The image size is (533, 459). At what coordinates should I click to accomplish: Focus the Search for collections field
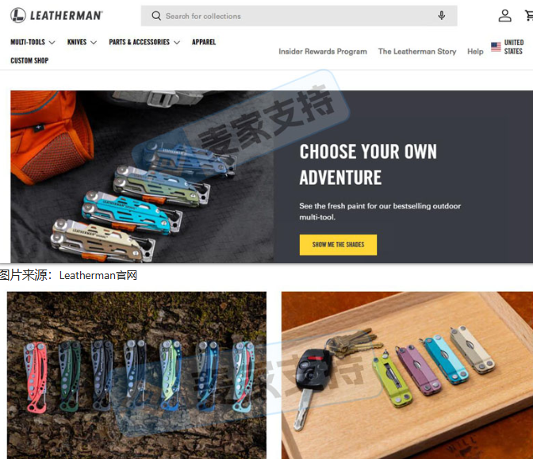coord(299,16)
